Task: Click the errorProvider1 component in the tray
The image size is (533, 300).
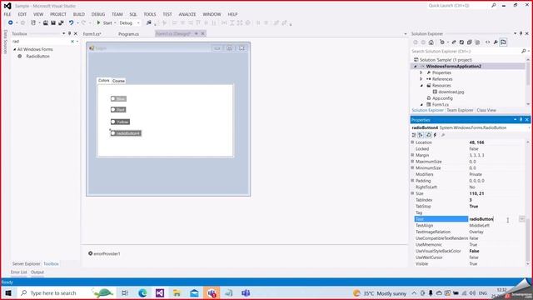Action: click(x=104, y=253)
